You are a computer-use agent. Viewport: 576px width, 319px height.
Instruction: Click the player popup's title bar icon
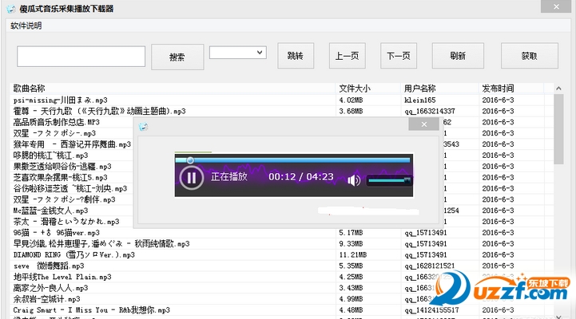pos(143,125)
